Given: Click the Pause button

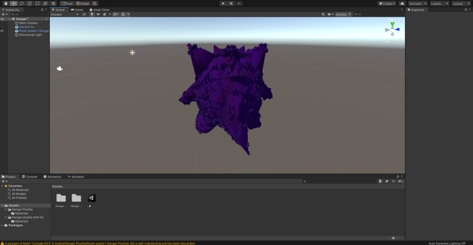Looking at the screenshot, I should (x=231, y=3).
